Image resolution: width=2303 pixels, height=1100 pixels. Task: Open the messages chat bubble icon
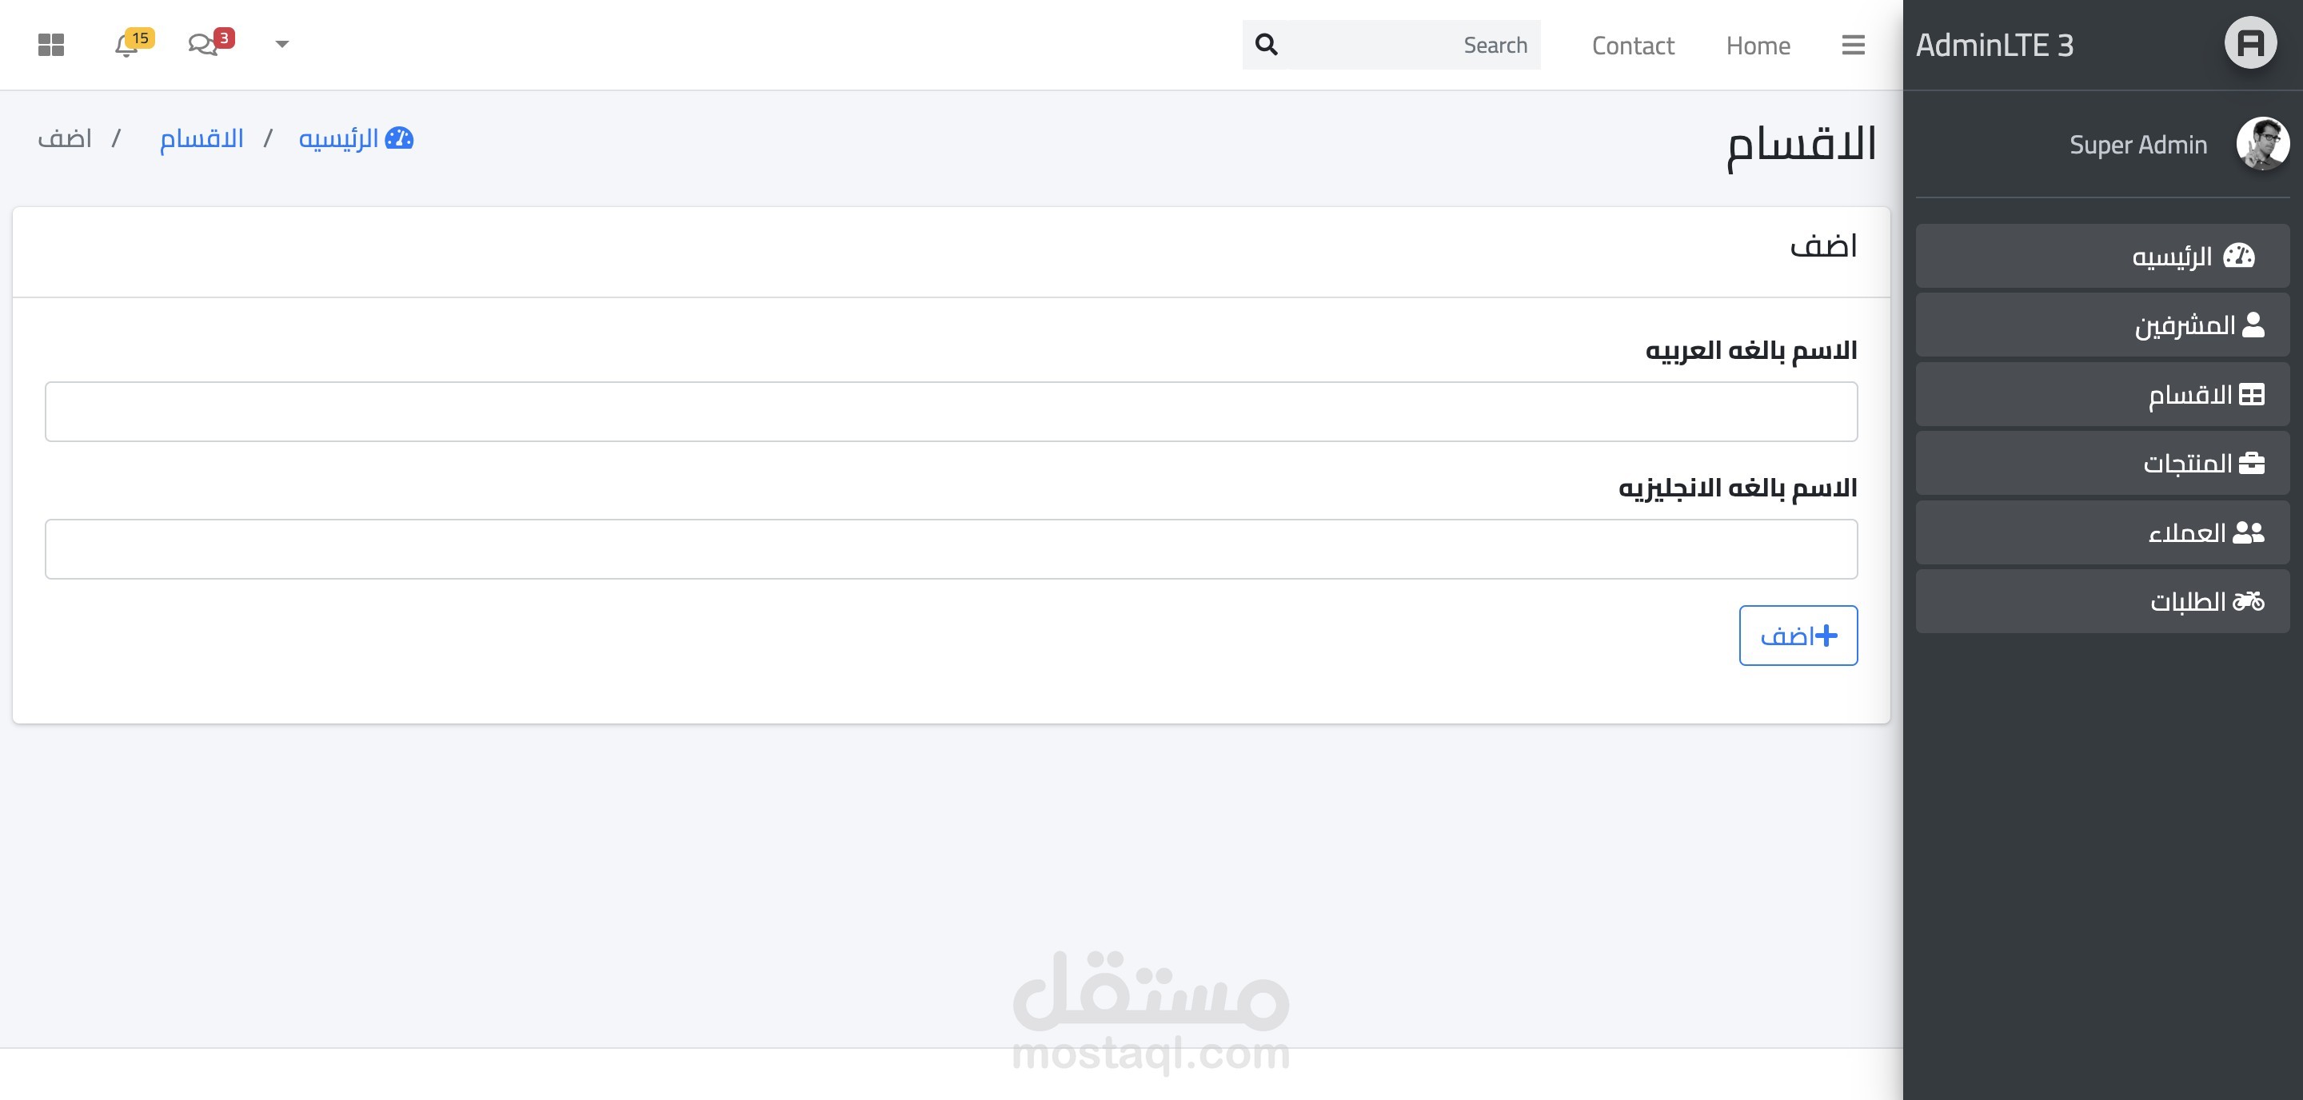click(202, 45)
